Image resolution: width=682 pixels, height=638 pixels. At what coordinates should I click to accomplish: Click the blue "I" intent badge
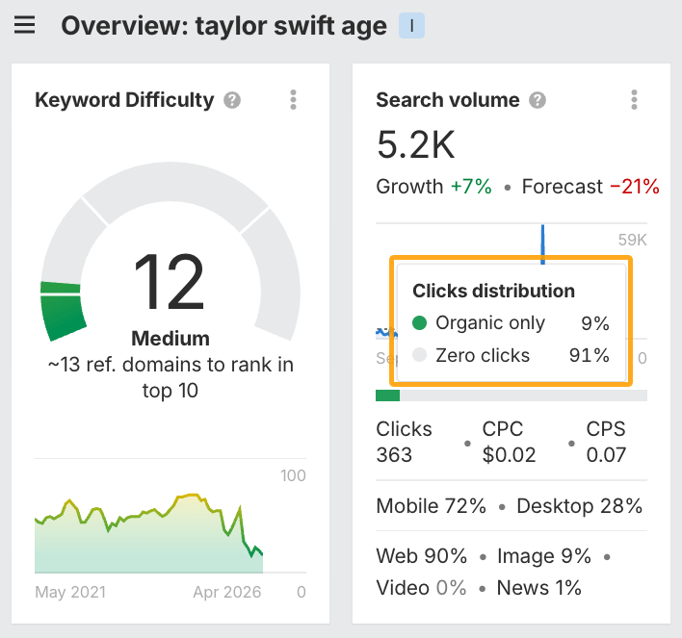pyautogui.click(x=411, y=26)
